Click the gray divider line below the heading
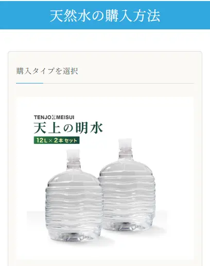The width and height of the screenshot is (210, 266). click(x=118, y=83)
